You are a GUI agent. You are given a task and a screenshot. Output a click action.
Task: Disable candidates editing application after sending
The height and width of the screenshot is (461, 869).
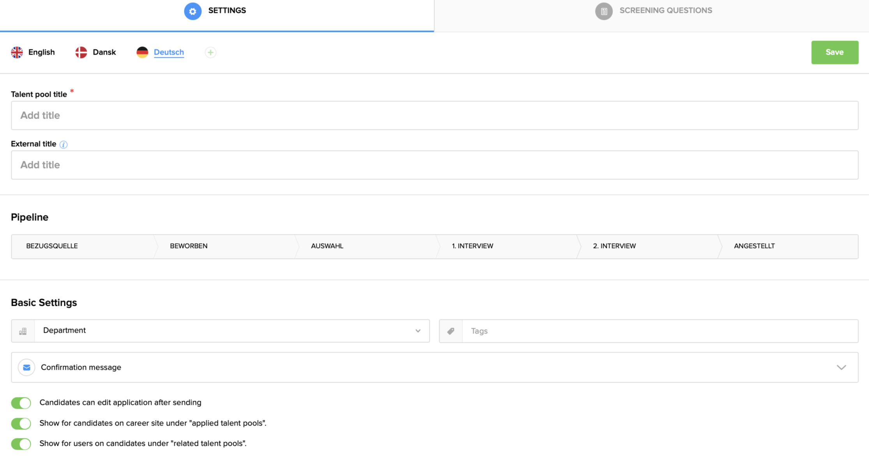coord(21,402)
